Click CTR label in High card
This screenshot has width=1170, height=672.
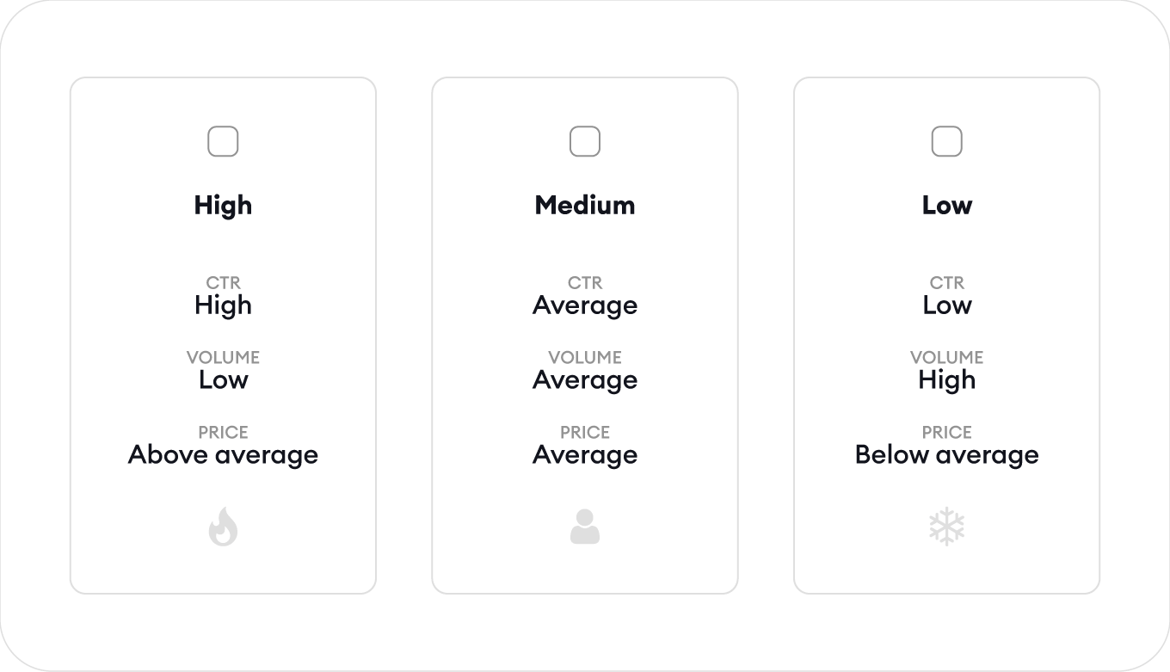pyautogui.click(x=223, y=282)
